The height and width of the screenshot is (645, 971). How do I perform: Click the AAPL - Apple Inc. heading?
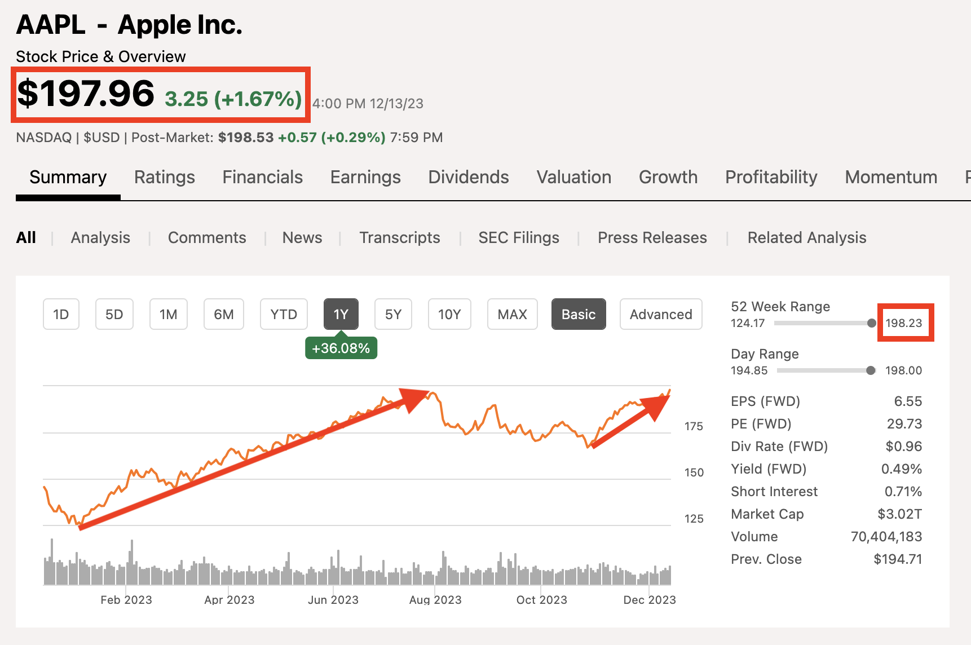[129, 25]
